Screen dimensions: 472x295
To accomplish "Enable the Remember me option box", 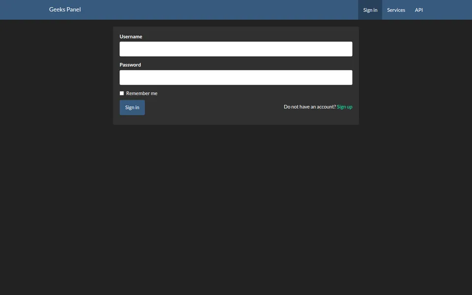I will point(121,93).
